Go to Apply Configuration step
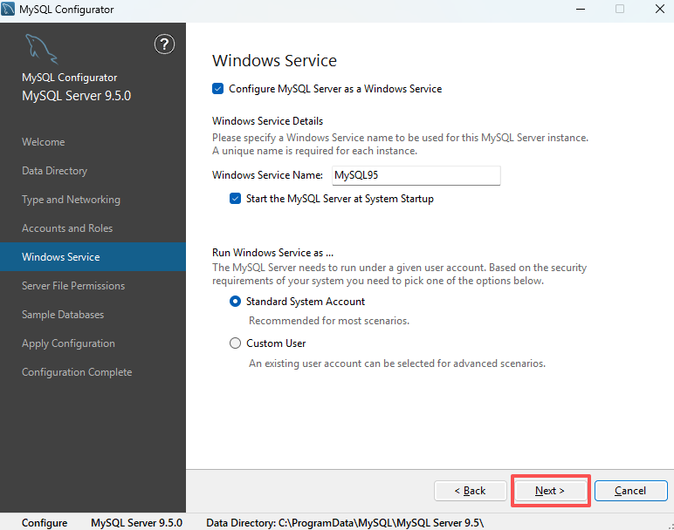Screen dimensions: 674x530 tap(68, 343)
